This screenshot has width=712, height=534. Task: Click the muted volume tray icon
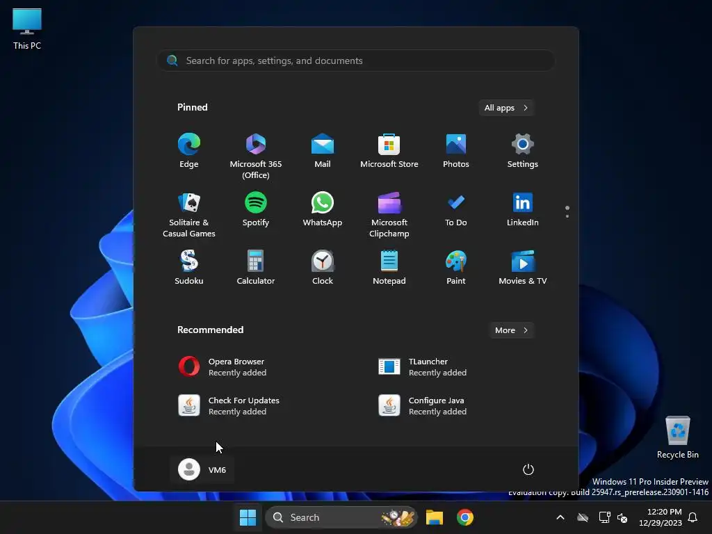[622, 517]
